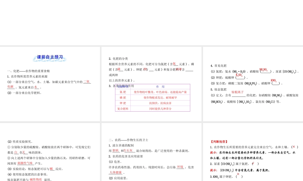Click the red answer 环境 after 会污染

180,167
